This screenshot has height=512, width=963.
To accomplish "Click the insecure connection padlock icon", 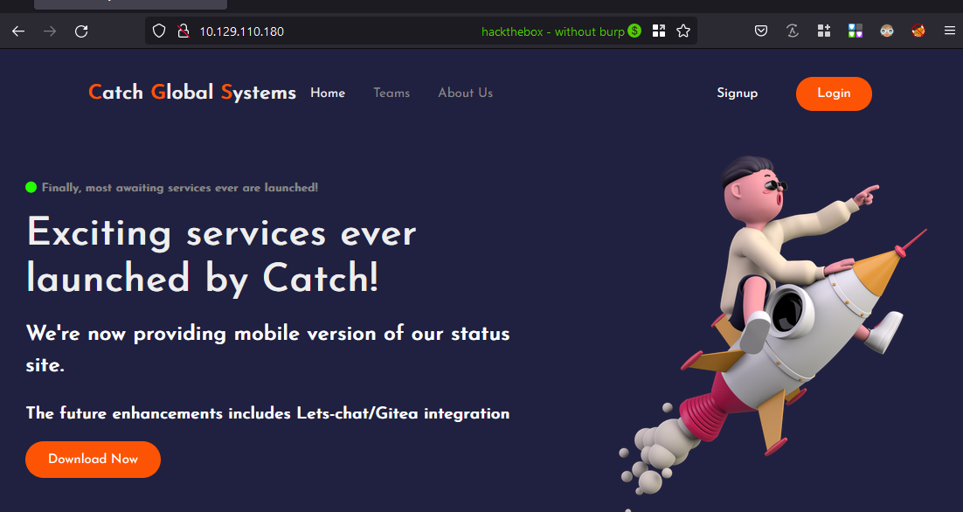I will click(183, 31).
